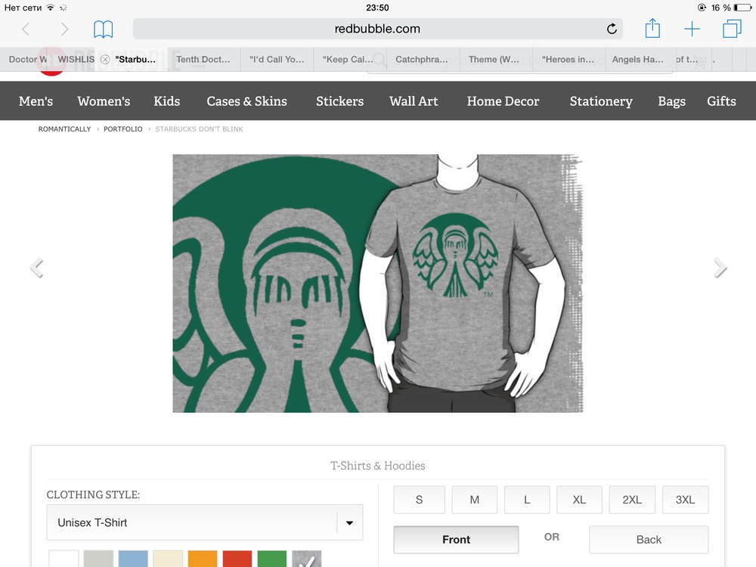Image resolution: width=756 pixels, height=567 pixels.
Task: Tap the Safari forward arrow
Action: click(x=64, y=29)
